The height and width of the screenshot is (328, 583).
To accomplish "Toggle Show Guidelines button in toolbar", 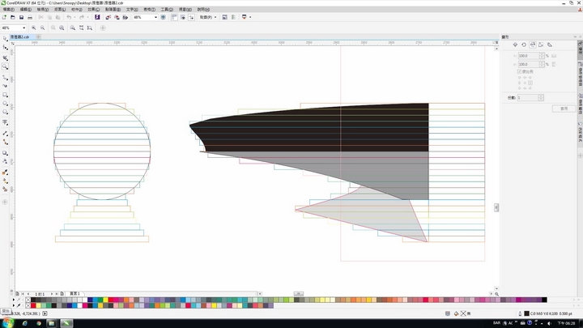I will coord(191,17).
